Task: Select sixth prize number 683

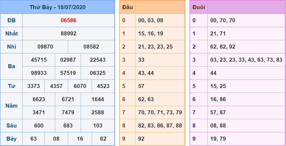Action: (x=68, y=126)
